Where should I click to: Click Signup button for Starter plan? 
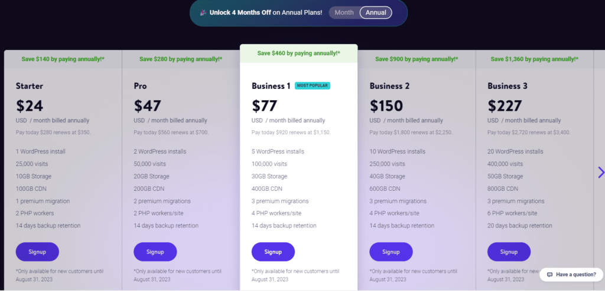click(x=37, y=252)
